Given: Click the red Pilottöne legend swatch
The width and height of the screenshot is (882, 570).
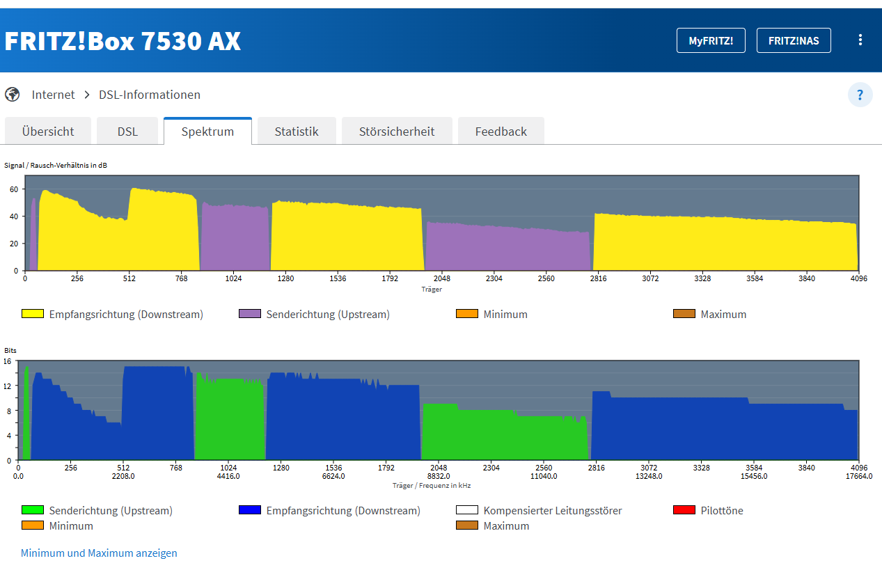Looking at the screenshot, I should [684, 510].
